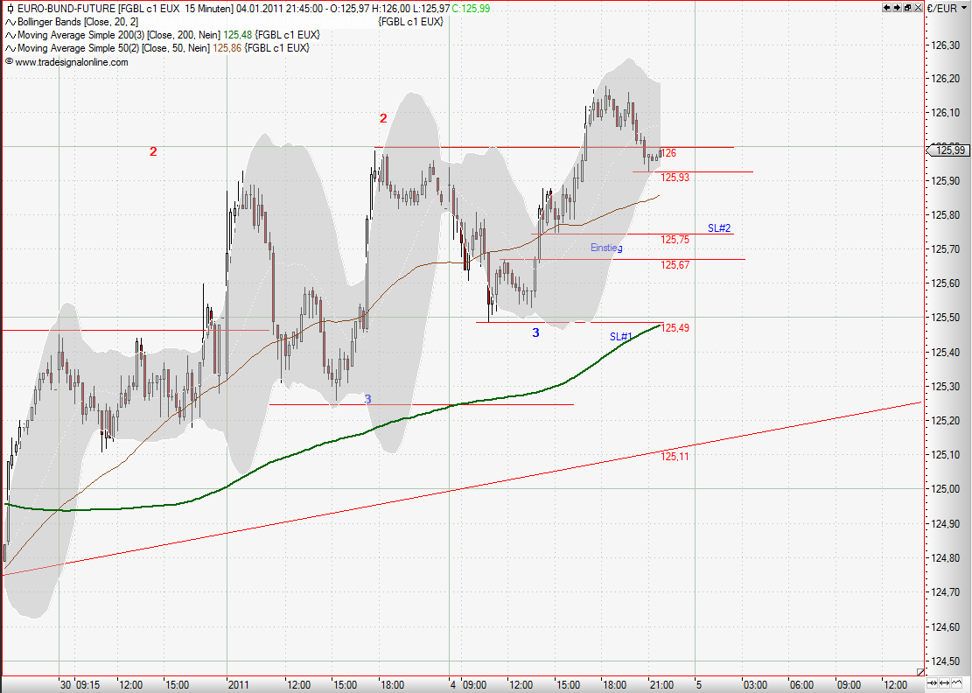Select the zigzag chart style icon at bottom-right
Viewport: 972px width, 693px height.
956,682
